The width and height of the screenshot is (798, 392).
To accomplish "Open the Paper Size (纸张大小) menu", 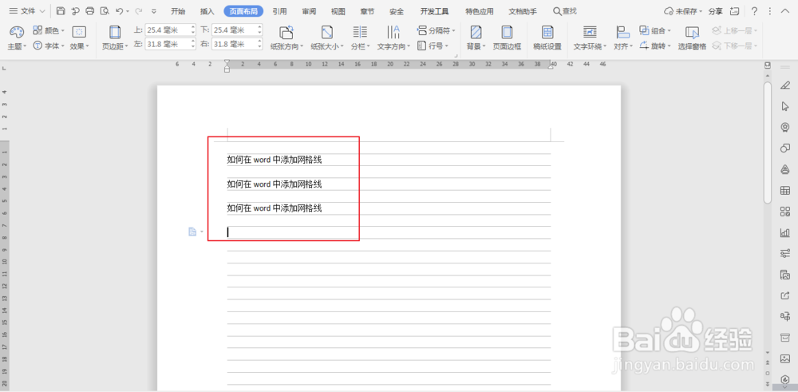I will coord(327,38).
